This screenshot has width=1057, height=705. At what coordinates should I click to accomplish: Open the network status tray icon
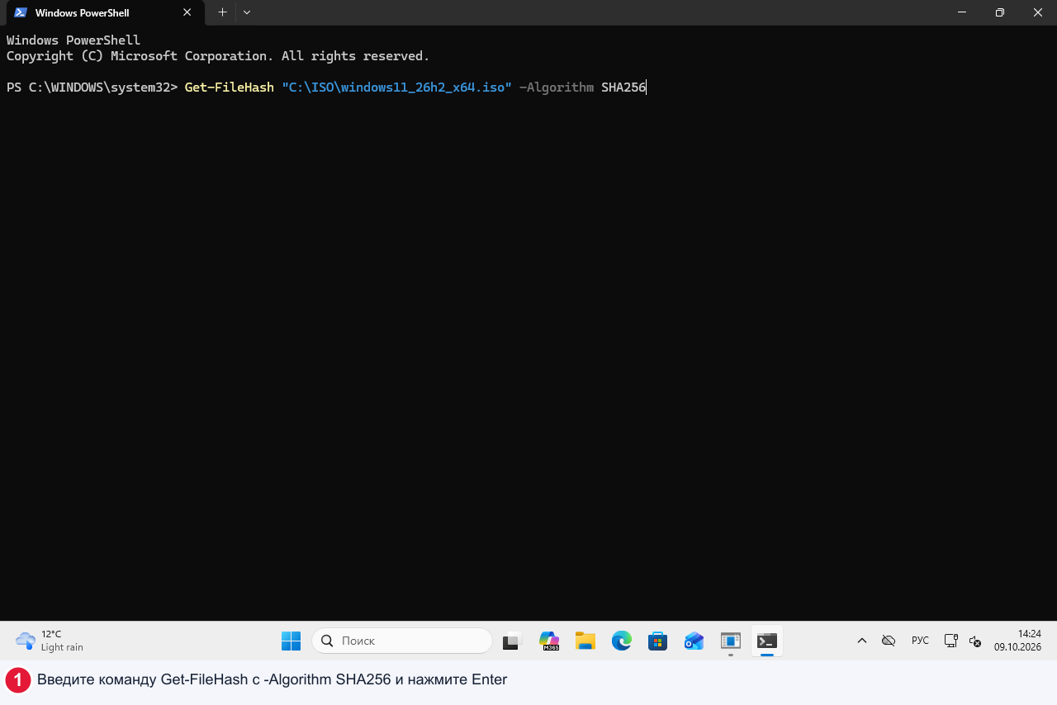pyautogui.click(x=951, y=641)
